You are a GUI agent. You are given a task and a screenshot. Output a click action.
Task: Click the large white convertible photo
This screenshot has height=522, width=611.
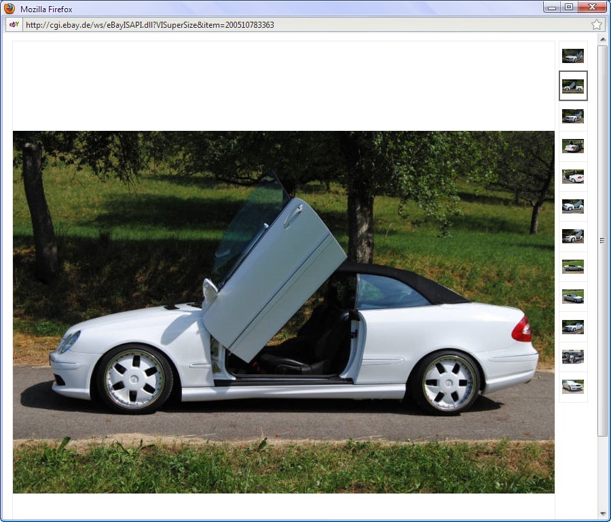click(x=283, y=312)
